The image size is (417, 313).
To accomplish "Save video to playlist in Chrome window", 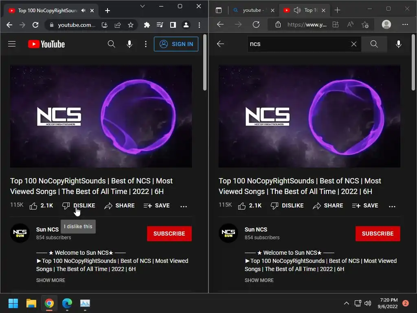I will coord(156,206).
